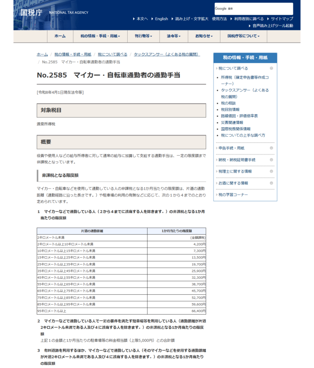Open 国際税務関係情報 sidebar link

(x=235, y=129)
